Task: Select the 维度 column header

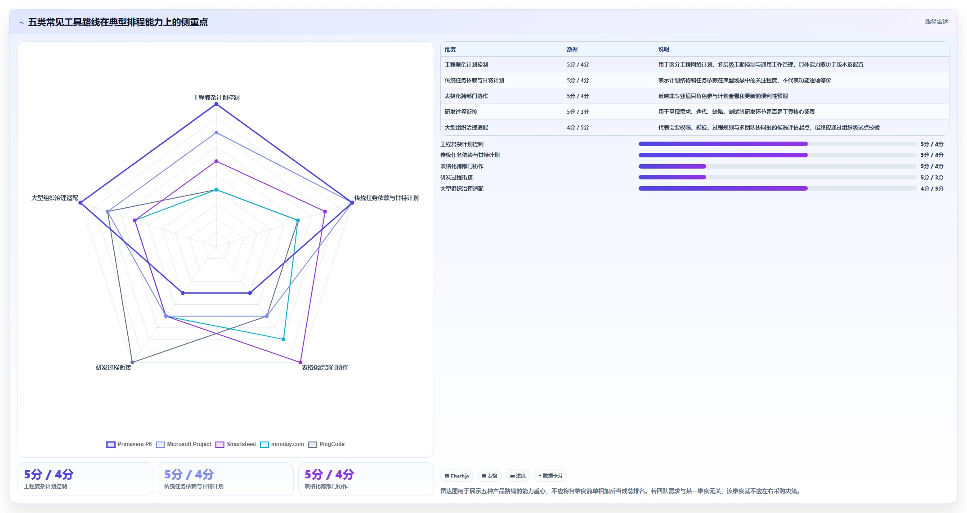Action: [450, 49]
